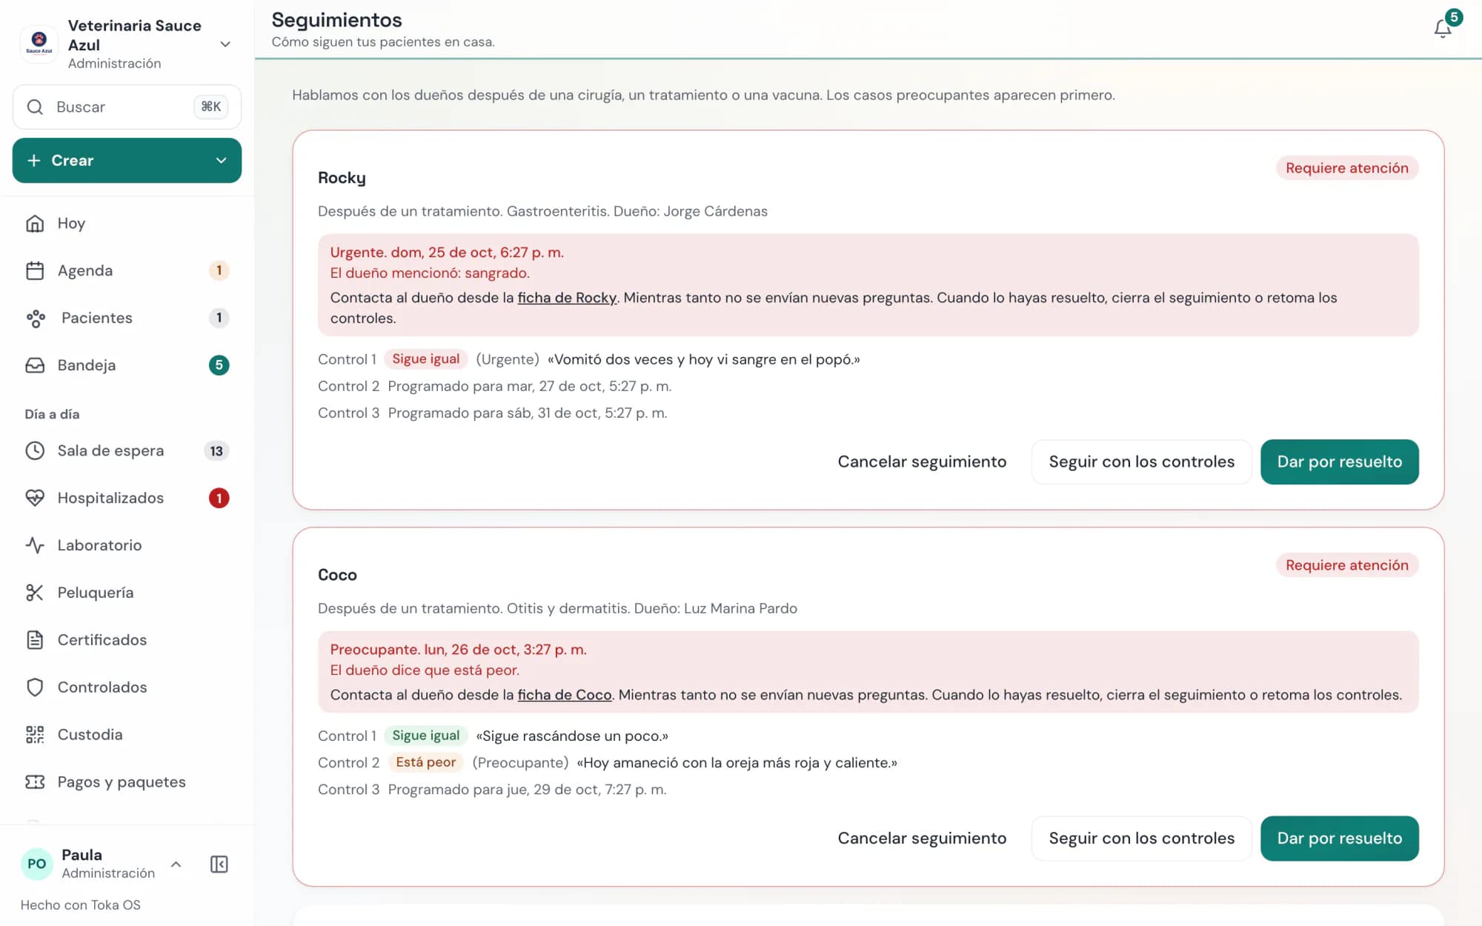The height and width of the screenshot is (926, 1482).
Task: Click the Agenda calendar icon
Action: click(x=35, y=270)
